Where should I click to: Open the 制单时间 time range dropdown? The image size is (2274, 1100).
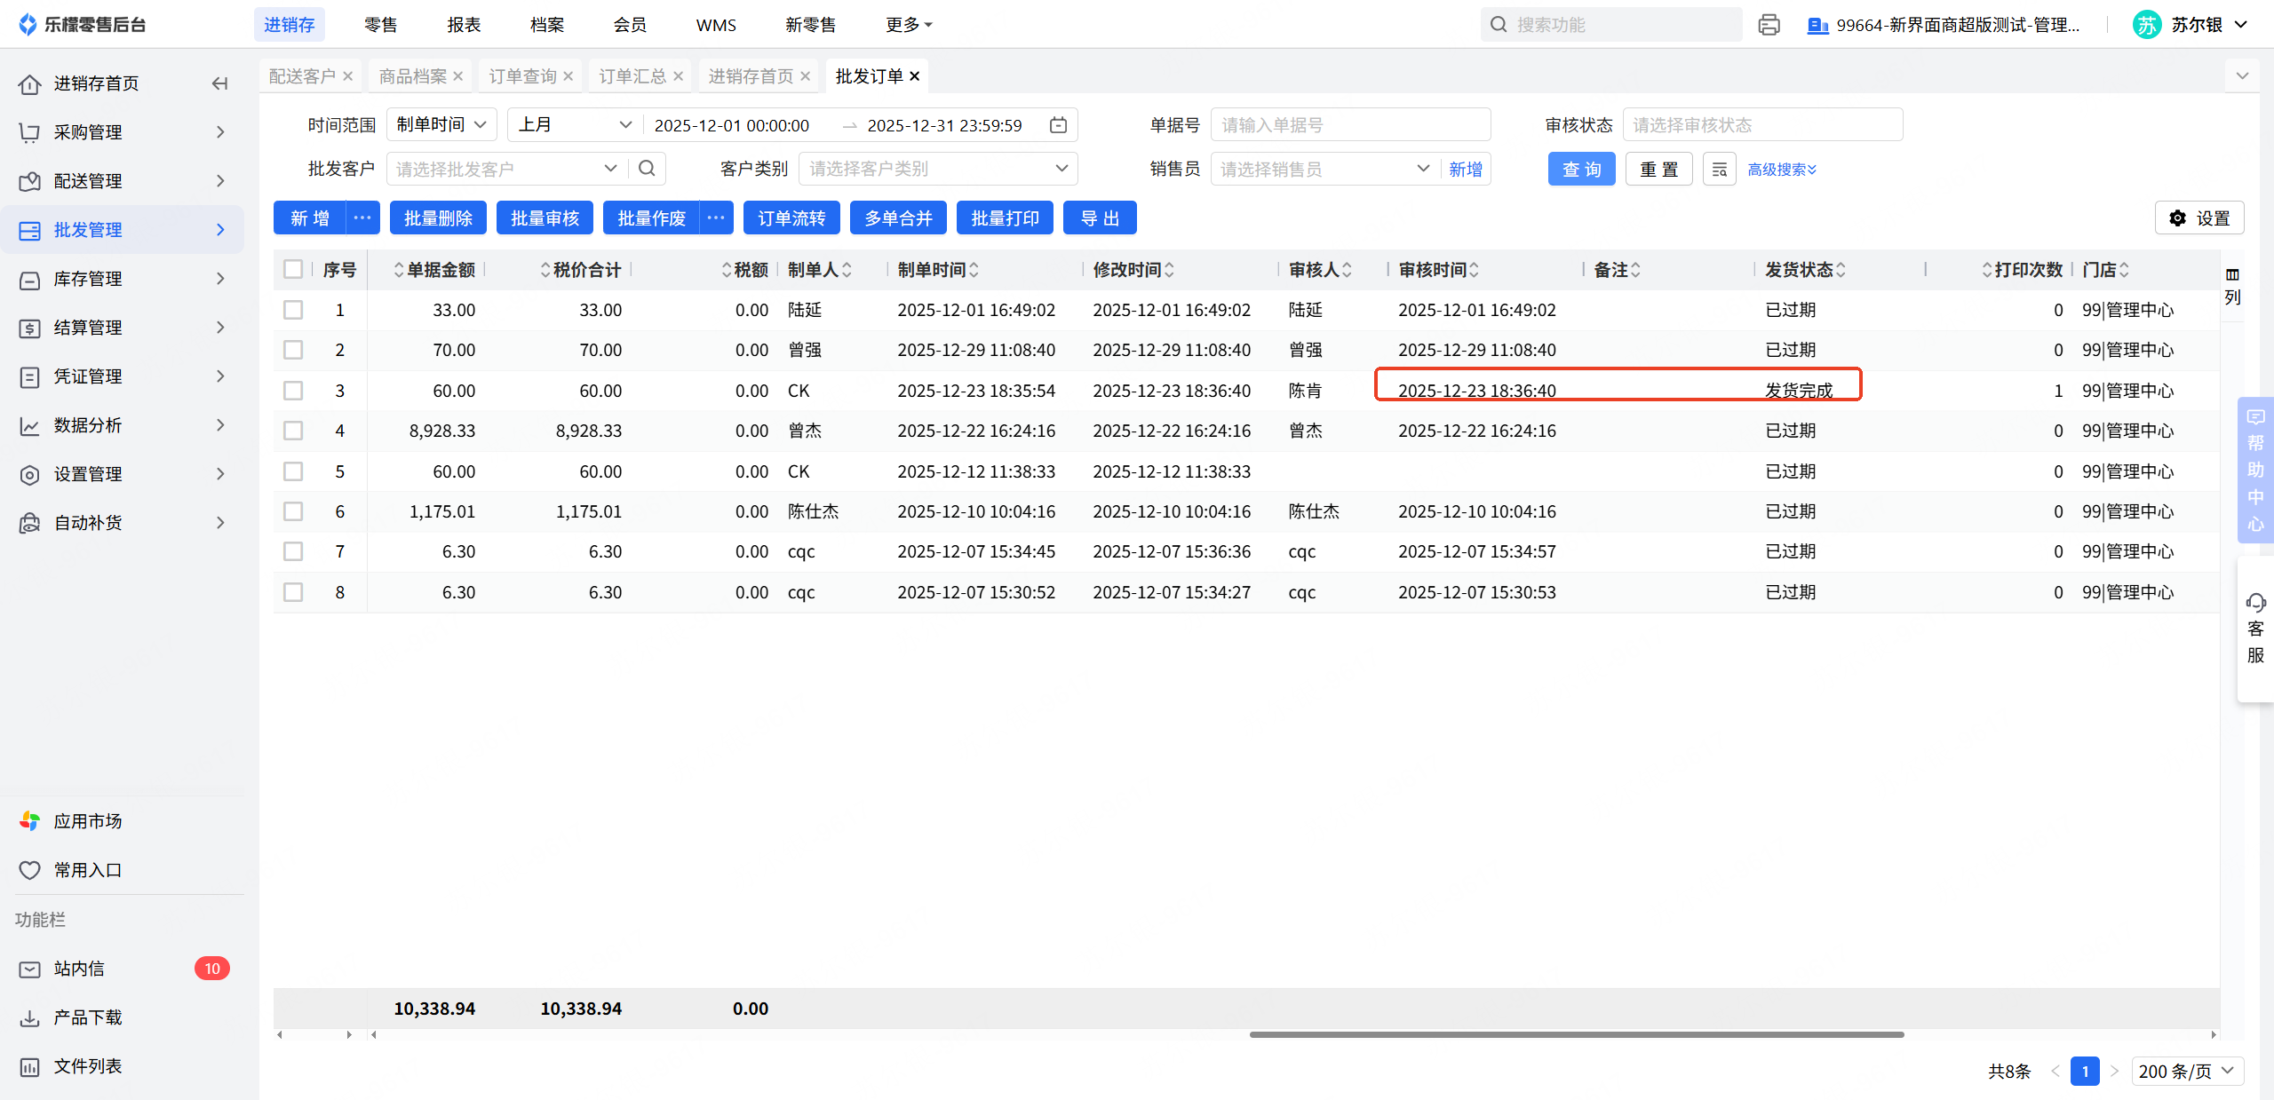pyautogui.click(x=441, y=125)
